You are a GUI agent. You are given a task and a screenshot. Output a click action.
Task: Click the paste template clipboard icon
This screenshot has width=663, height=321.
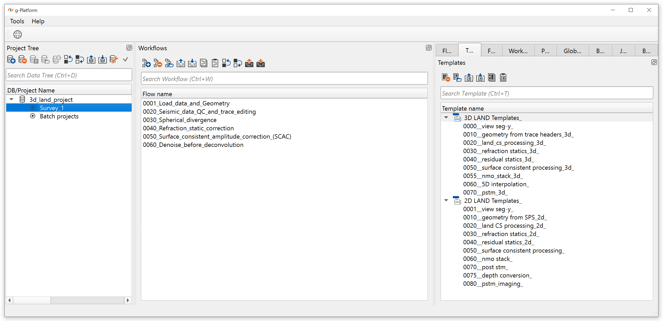503,78
